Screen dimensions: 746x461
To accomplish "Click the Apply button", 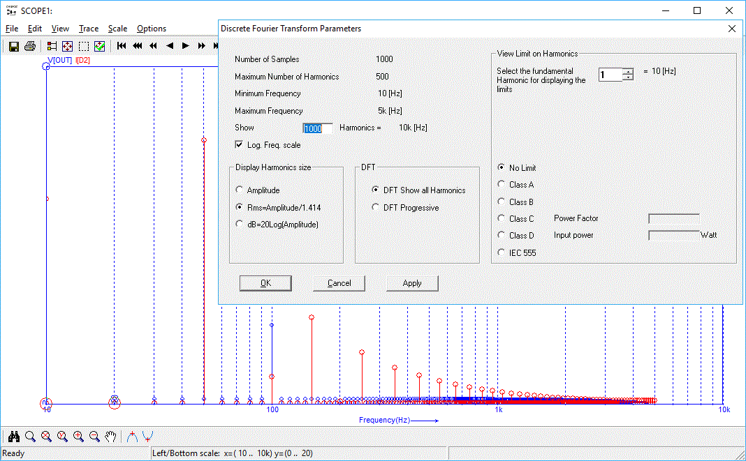I will tap(412, 283).
